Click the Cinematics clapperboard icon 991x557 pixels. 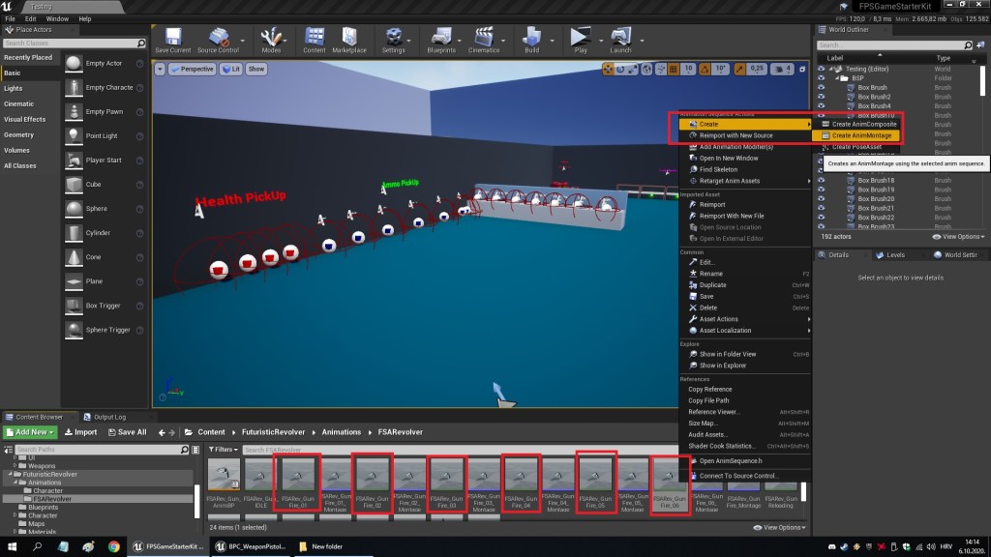[x=482, y=38]
